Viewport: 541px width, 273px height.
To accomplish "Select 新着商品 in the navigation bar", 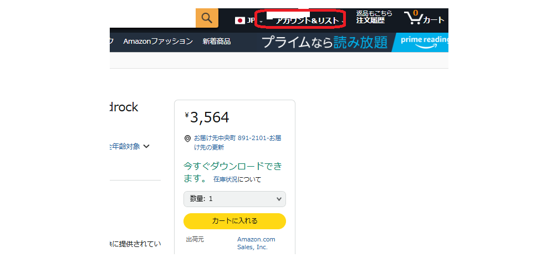I will 217,42.
